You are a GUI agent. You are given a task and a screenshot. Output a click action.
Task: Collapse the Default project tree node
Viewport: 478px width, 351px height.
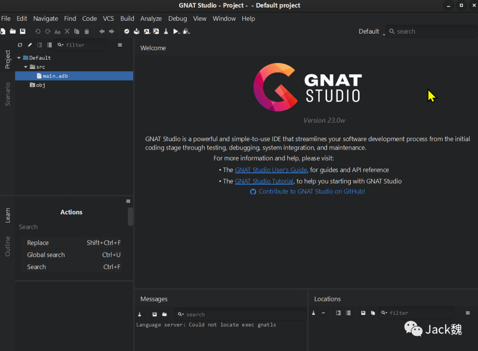tap(19, 58)
